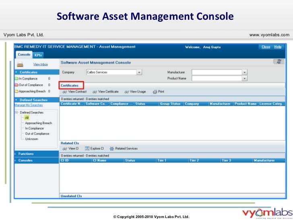Click the Explore CI icon
The width and height of the screenshot is (293, 220).
tap(87, 149)
